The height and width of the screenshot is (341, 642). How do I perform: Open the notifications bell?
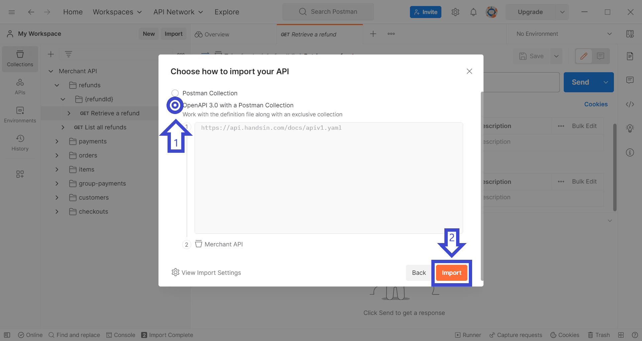click(473, 12)
